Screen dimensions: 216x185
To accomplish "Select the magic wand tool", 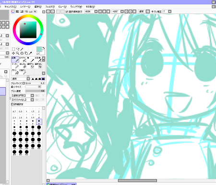I will click(x=22, y=49).
